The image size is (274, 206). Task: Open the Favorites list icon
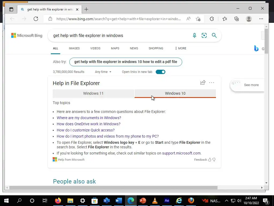225,19
